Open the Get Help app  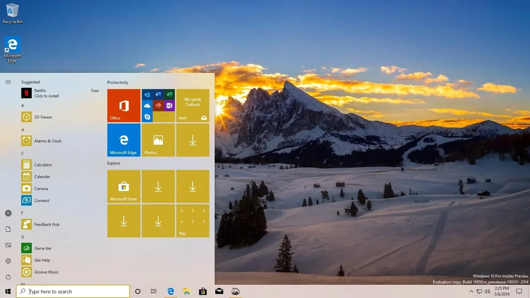(60, 260)
